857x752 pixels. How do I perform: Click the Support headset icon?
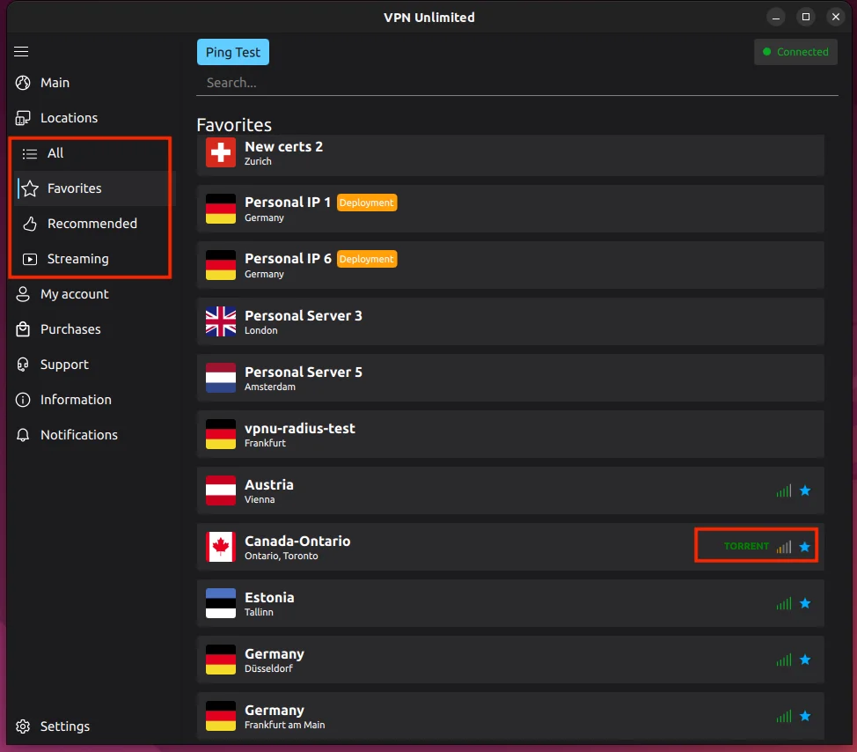coord(23,365)
